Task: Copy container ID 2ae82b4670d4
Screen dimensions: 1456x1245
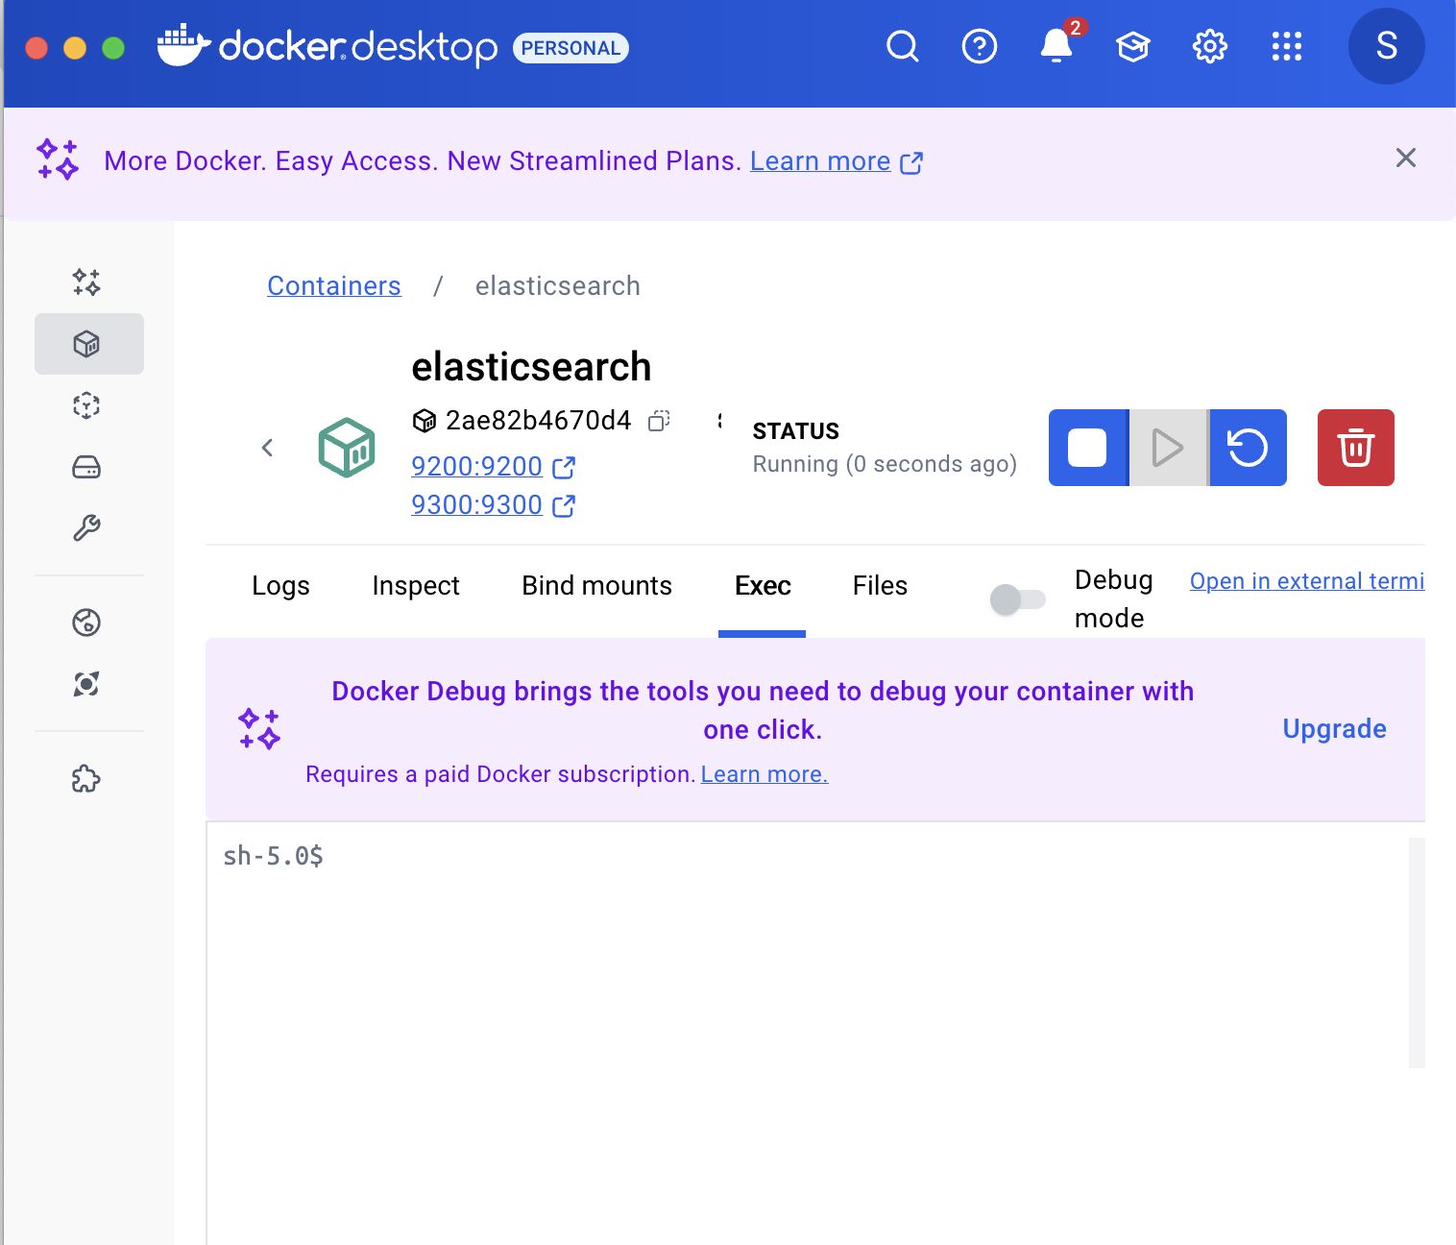Action: (x=659, y=421)
